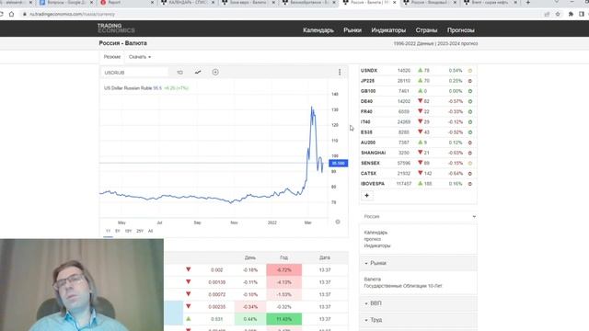Click the red down arrow in the DE40 row

coord(421,101)
